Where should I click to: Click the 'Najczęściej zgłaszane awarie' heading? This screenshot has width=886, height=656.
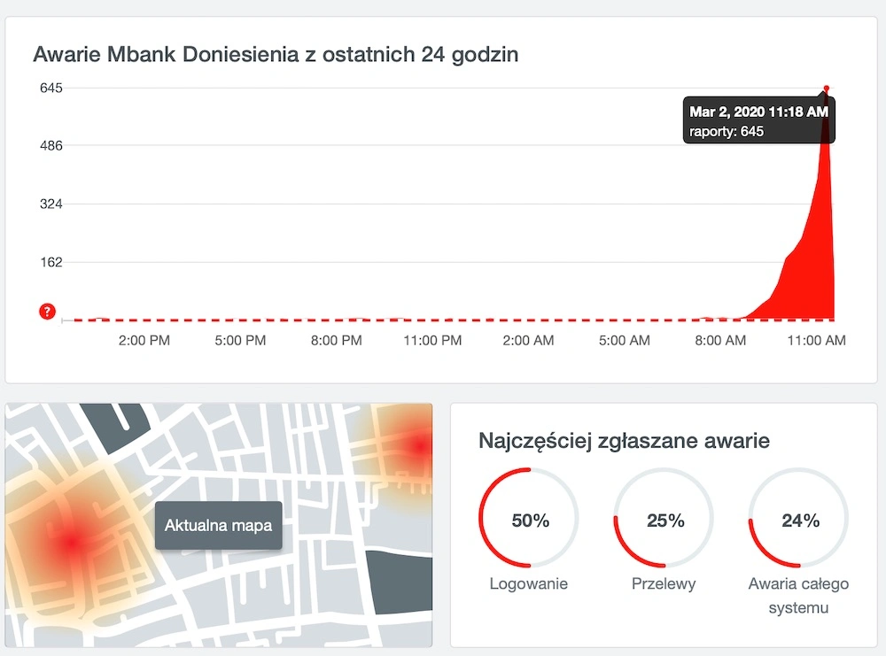click(624, 441)
